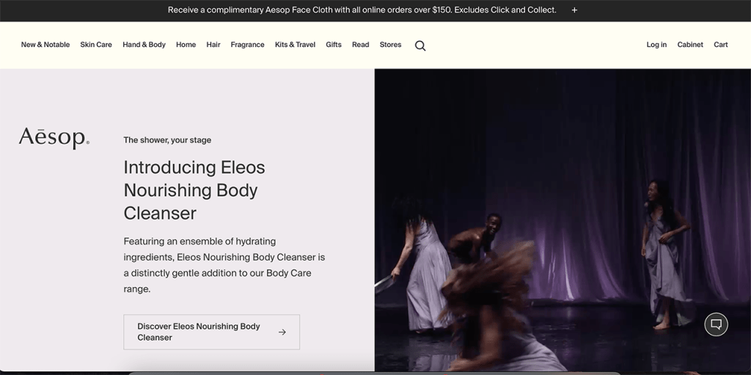Open the Gifts menu
The image size is (751, 375).
334,45
